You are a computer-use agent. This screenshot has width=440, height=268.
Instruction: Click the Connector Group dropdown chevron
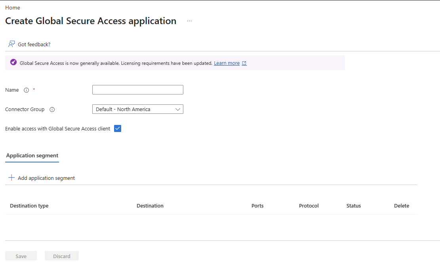(178, 109)
